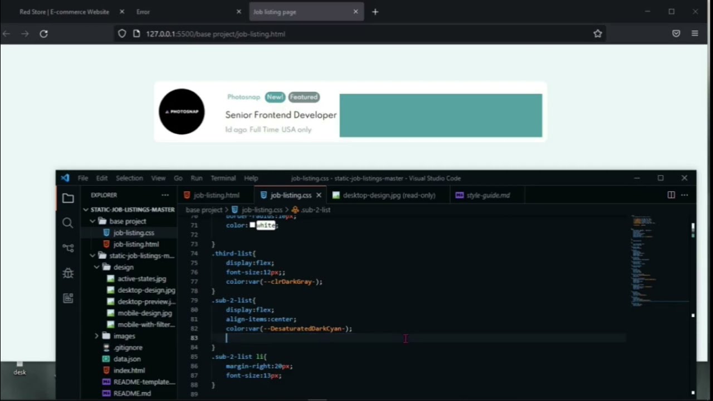The height and width of the screenshot is (401, 713).
Task: Open the Search view in activity bar
Action: (68, 223)
